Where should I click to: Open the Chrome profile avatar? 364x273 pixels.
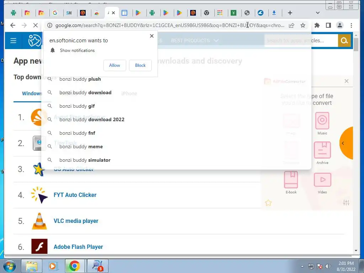click(x=339, y=25)
